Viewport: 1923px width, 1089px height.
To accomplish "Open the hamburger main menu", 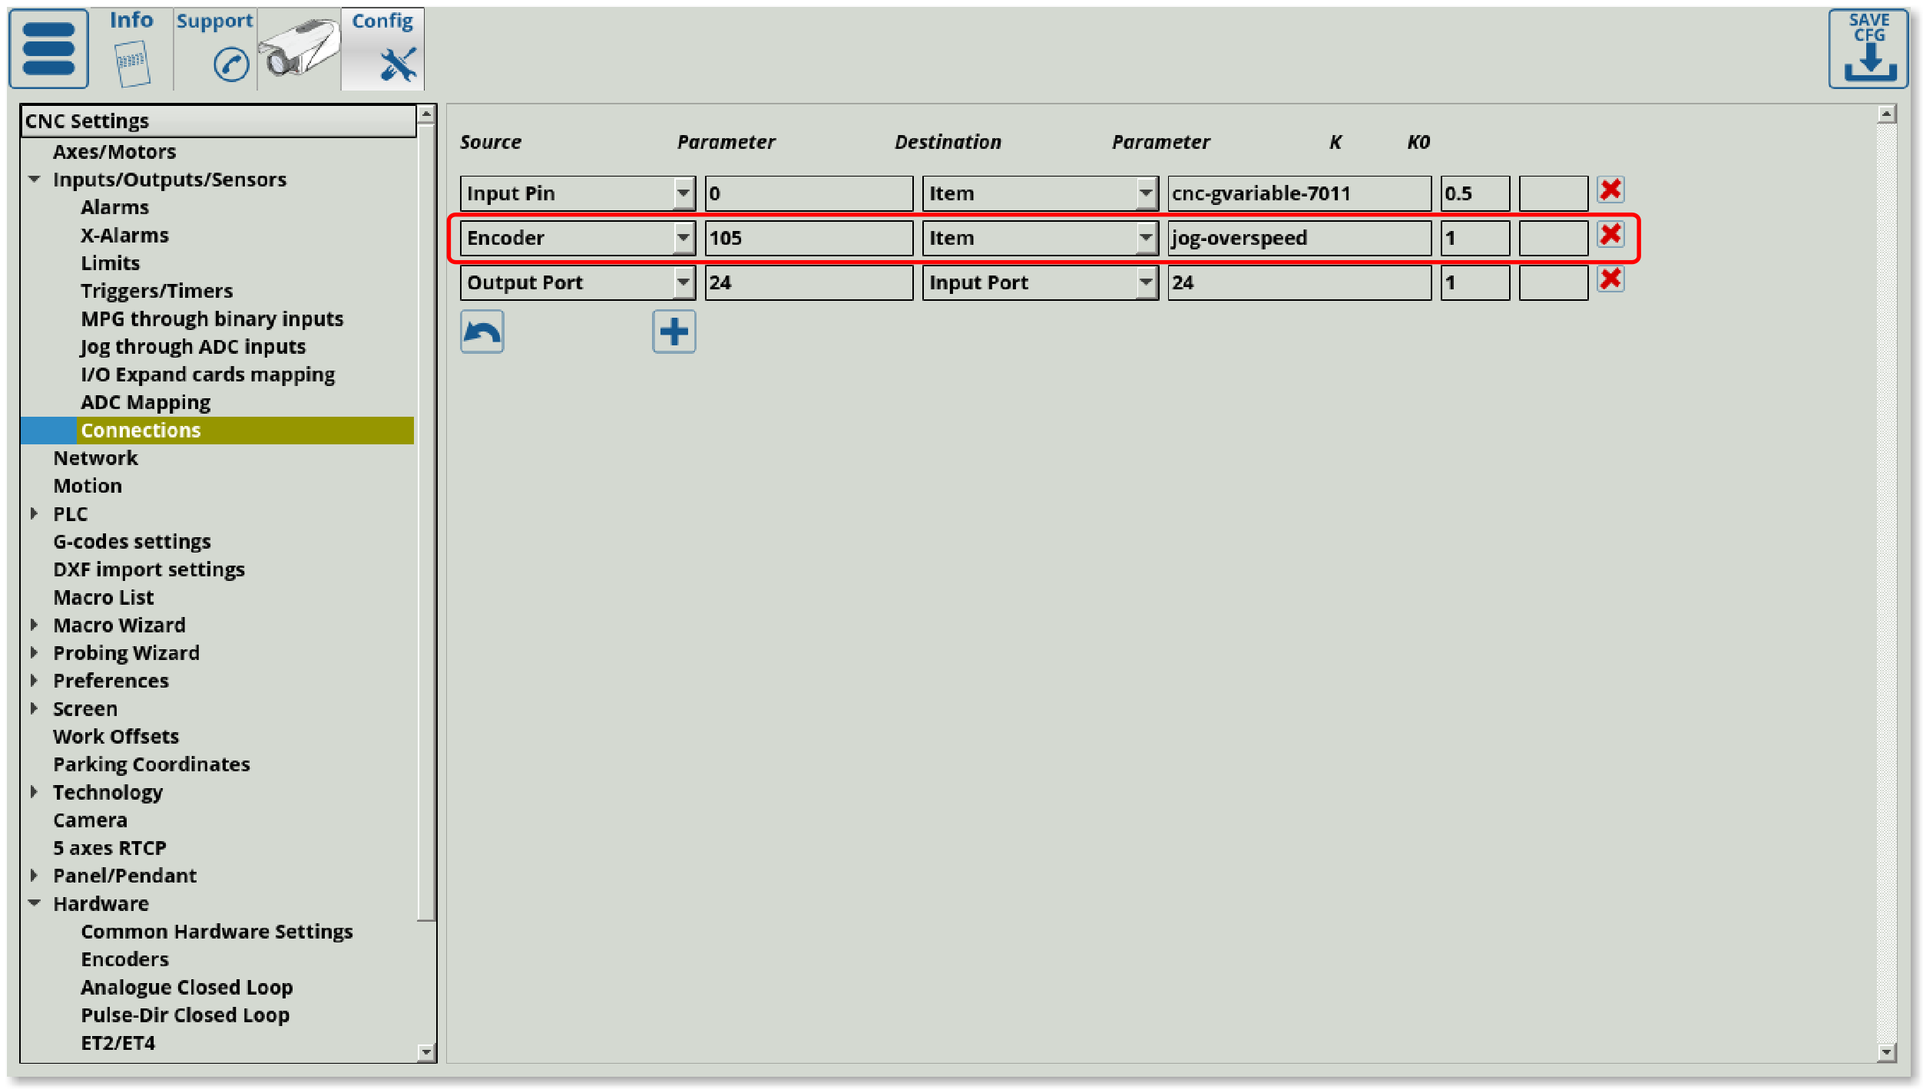I will pos(48,48).
